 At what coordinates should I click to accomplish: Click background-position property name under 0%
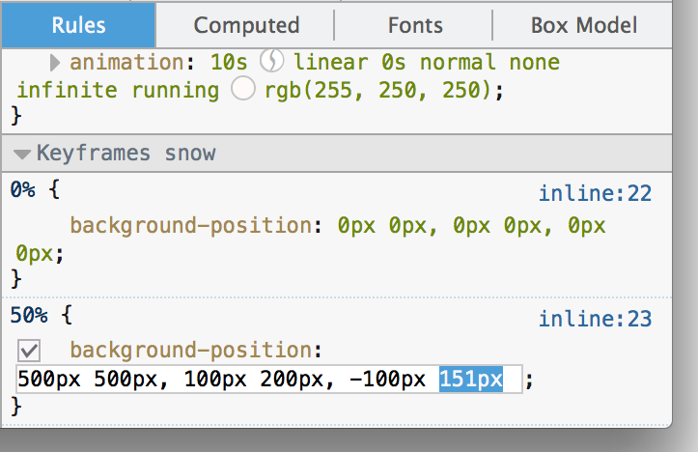[x=188, y=226]
